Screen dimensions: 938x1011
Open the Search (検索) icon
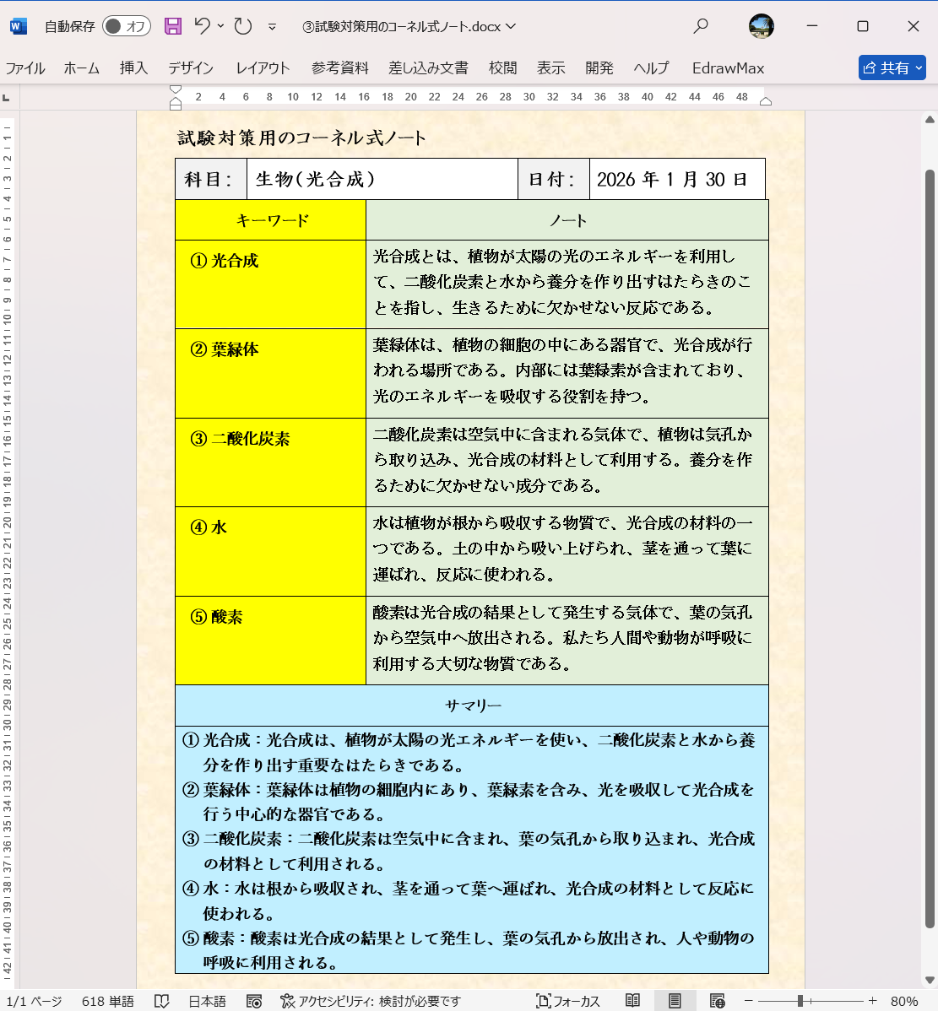701,26
